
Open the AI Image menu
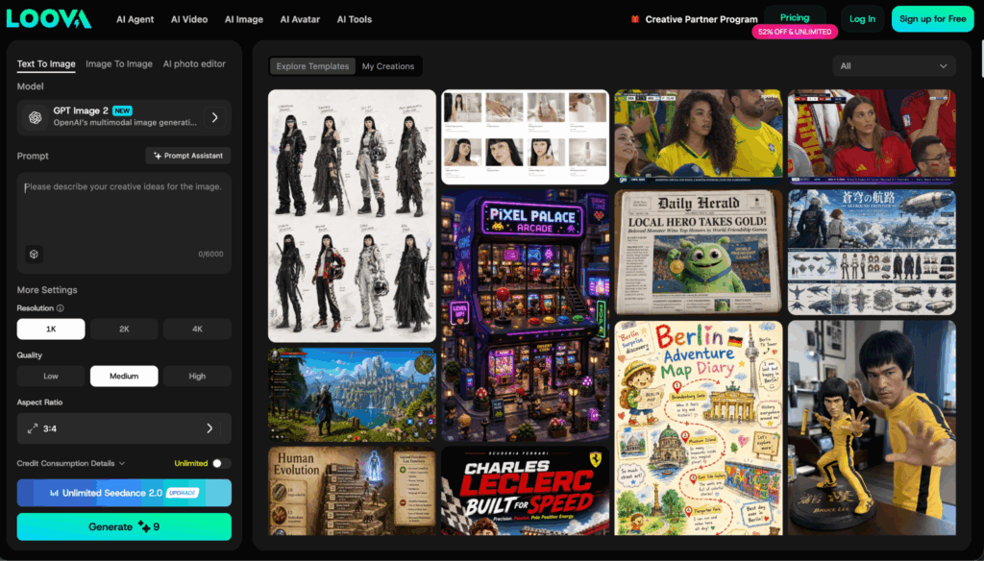pos(243,19)
